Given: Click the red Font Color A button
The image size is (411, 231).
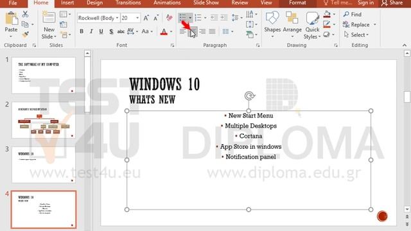Looking at the screenshot, I should 164,31.
